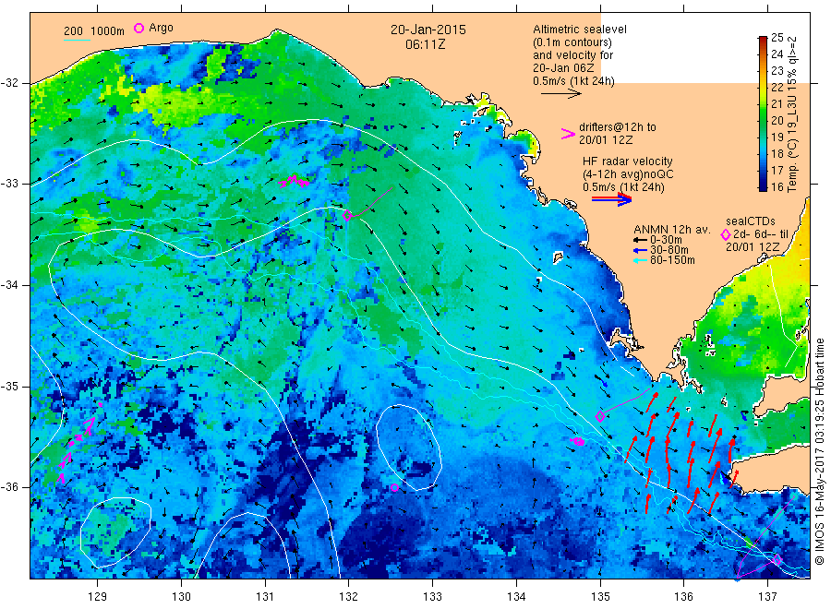This screenshot has width=831, height=609.
Task: Click the cyan 200m isobath legend line
Action: pos(77,41)
